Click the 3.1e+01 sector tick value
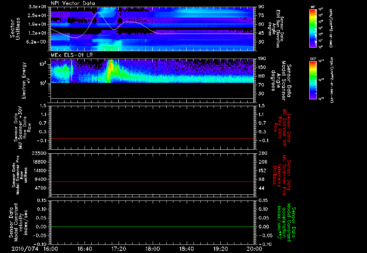 [37, 7]
